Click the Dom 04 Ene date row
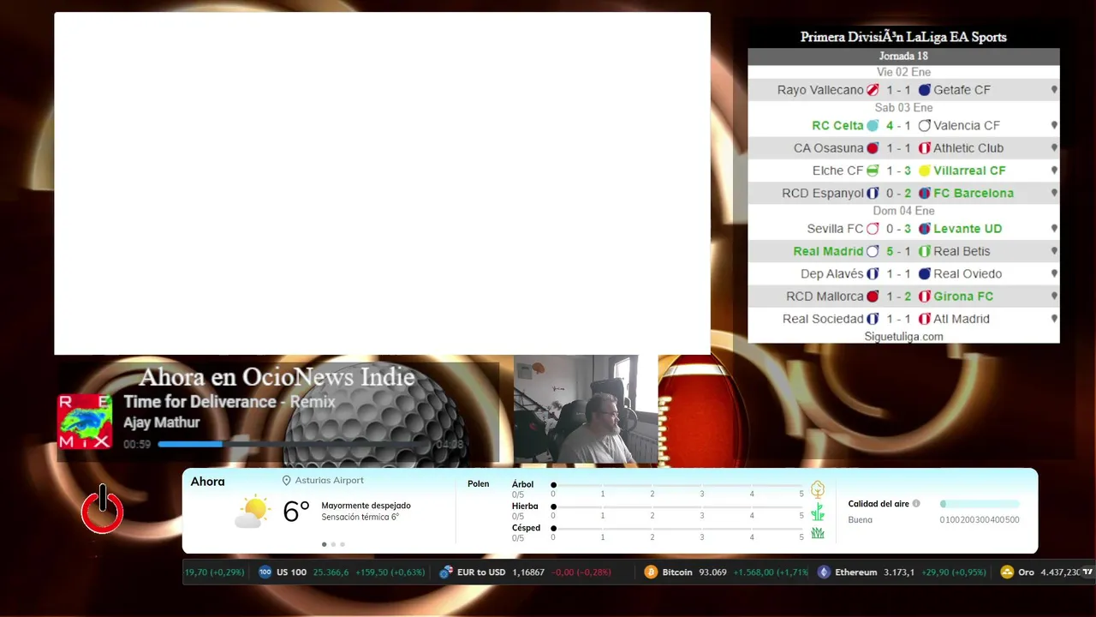Image resolution: width=1096 pixels, height=617 pixels. (903, 211)
